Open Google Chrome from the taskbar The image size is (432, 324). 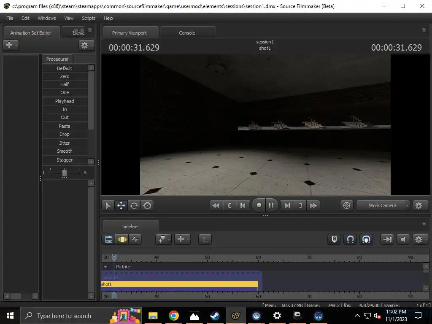[x=173, y=316]
